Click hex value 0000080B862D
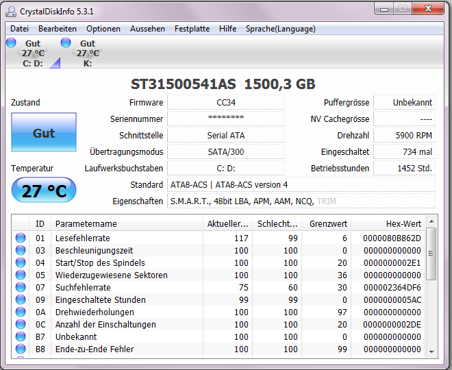 [x=392, y=238]
